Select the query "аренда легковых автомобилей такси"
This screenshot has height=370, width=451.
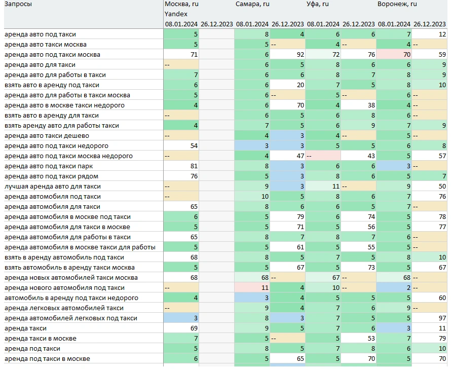[64, 308]
